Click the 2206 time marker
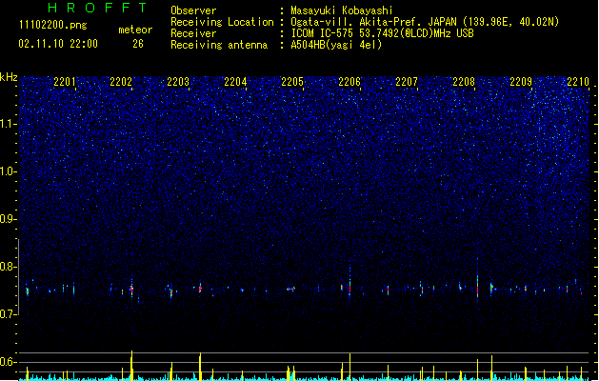The image size is (599, 381). coord(349,82)
